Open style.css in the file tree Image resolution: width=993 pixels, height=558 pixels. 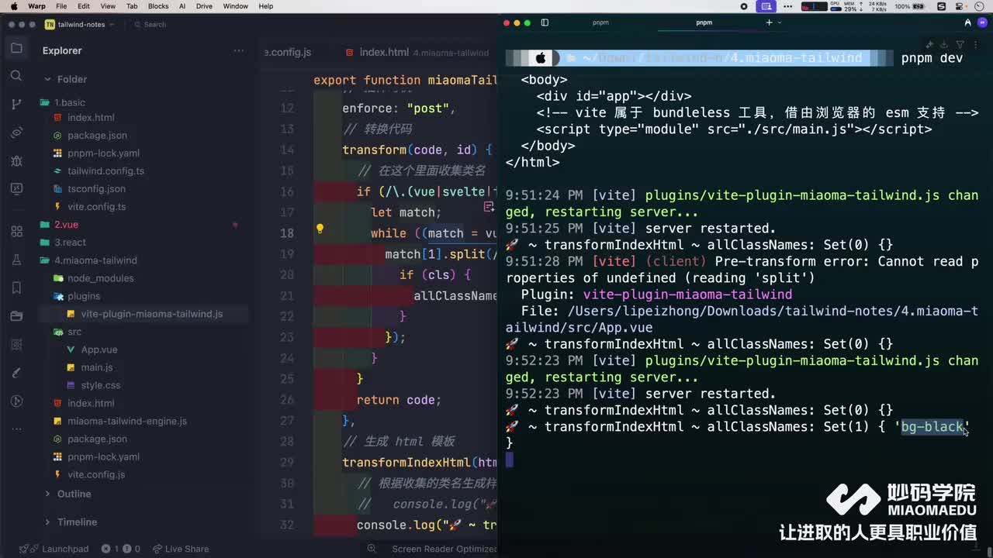tap(101, 385)
